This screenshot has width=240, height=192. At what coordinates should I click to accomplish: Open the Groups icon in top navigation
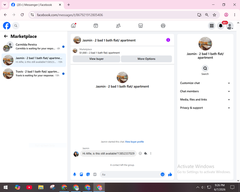(163, 25)
